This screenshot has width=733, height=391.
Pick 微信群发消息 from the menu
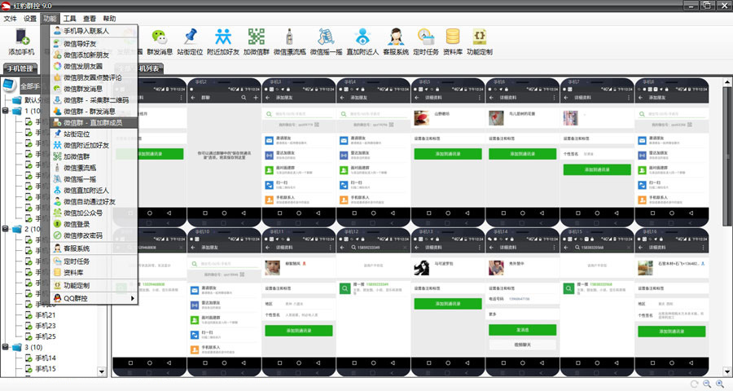click(94, 89)
